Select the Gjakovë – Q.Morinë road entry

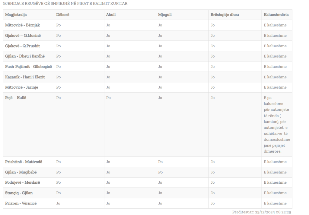coord(23,36)
